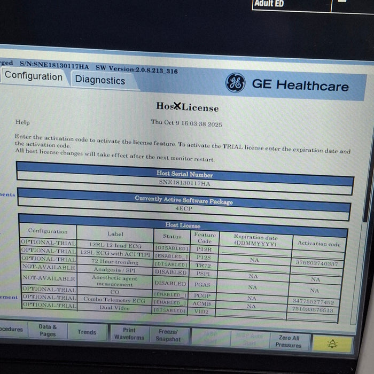Image resolution: width=374 pixels, height=374 pixels.
Task: Open Data & Pages
Action: [48, 330]
